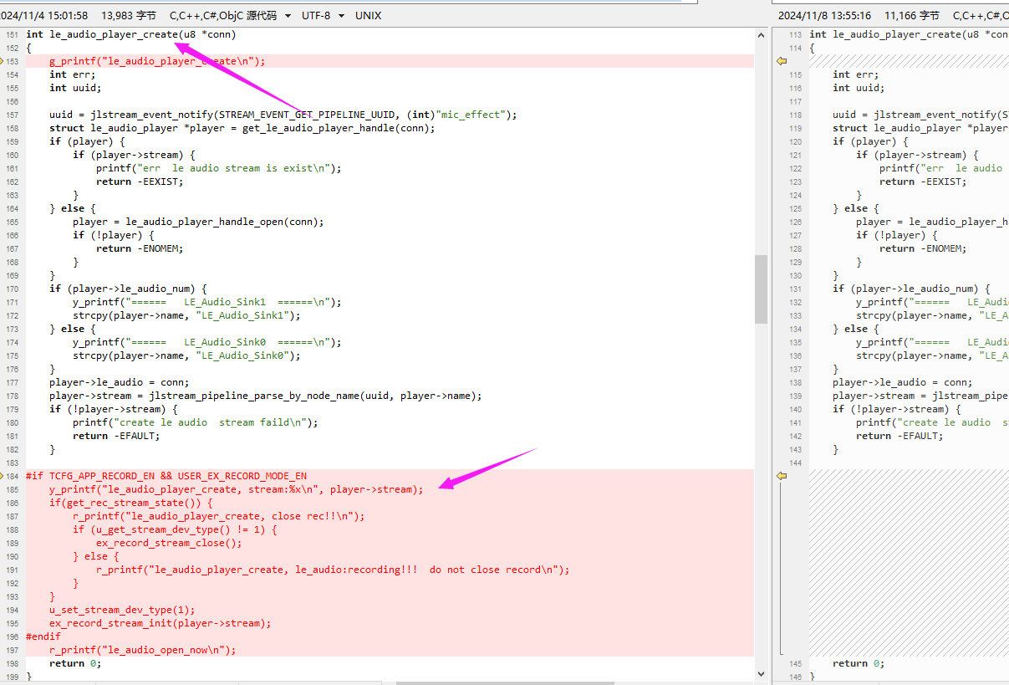Click the UNIX line-ending label in left pane
1009x685 pixels.
click(x=369, y=15)
